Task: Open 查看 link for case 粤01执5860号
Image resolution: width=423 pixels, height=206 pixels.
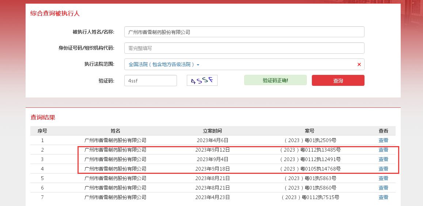Action: [384, 188]
